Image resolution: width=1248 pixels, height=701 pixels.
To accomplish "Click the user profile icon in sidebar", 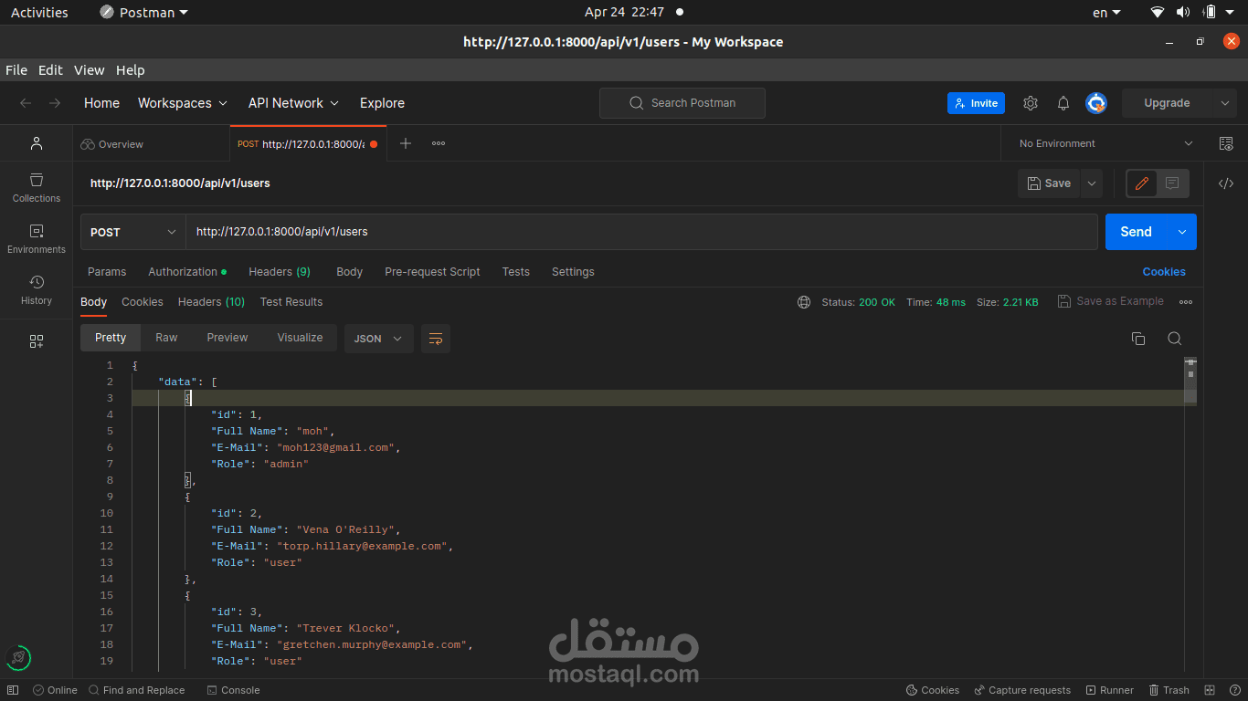I will tap(37, 143).
